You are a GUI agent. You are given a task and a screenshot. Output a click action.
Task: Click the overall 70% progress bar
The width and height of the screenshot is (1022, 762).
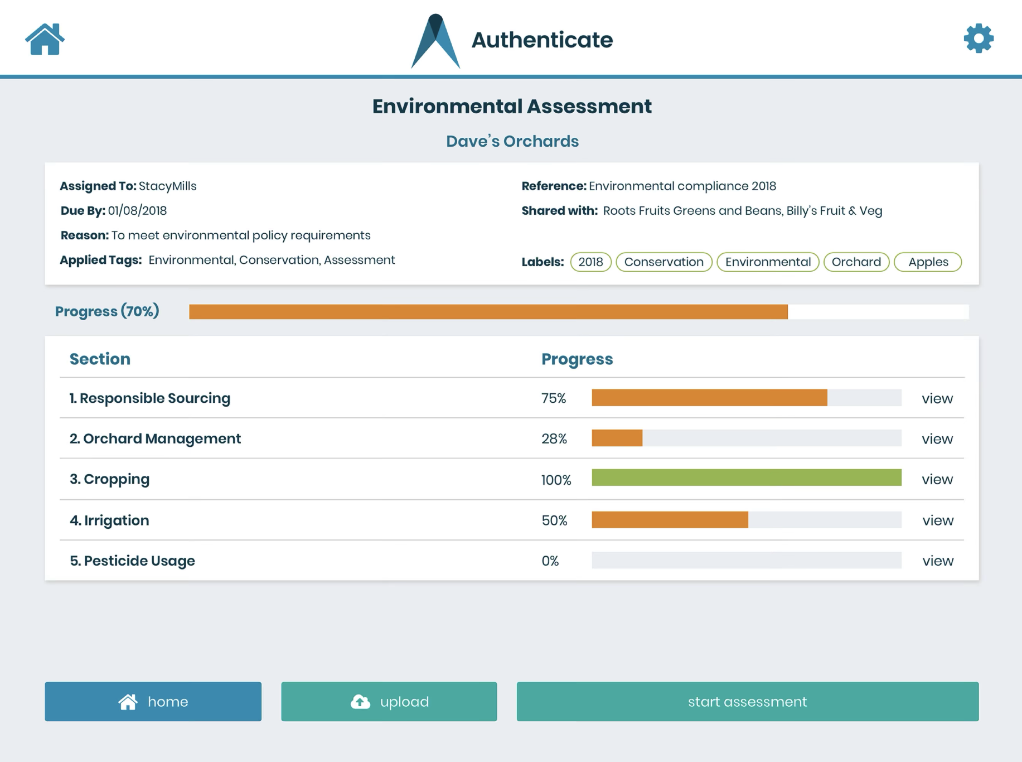pyautogui.click(x=578, y=312)
